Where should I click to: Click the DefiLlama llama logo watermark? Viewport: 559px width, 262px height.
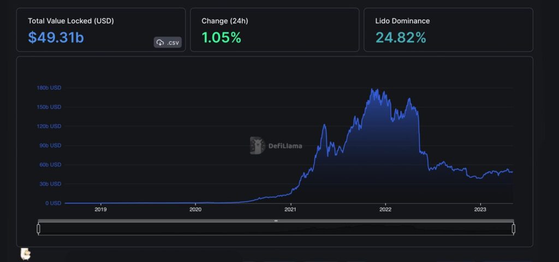258,145
